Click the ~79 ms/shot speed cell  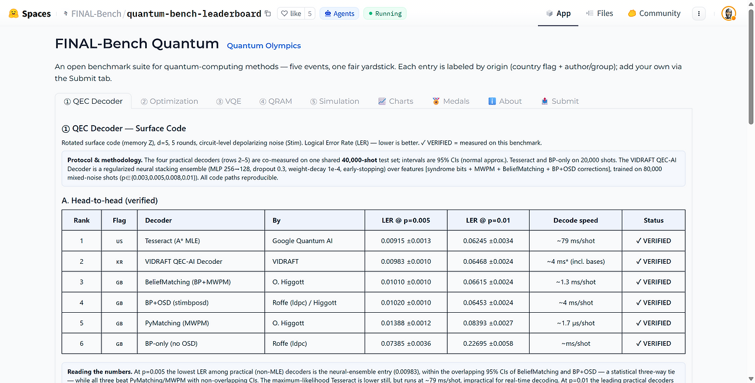pos(576,241)
